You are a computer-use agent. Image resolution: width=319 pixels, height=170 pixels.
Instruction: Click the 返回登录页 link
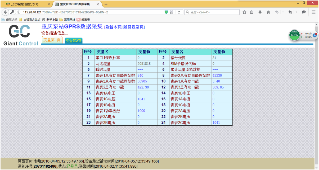[x=134, y=27]
